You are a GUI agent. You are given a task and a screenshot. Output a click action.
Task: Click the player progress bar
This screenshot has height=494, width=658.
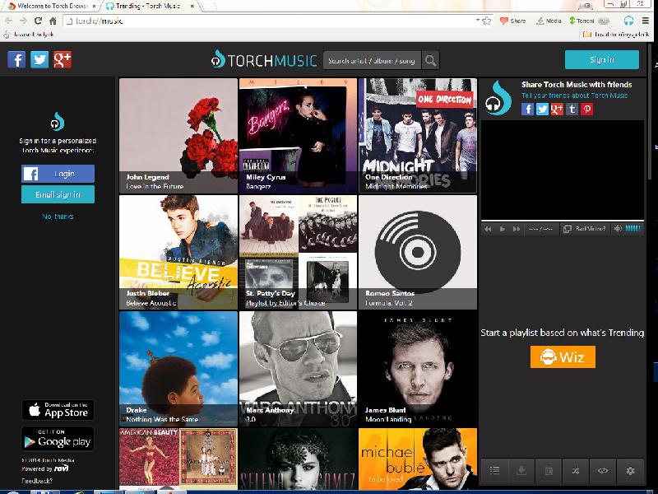(563, 220)
